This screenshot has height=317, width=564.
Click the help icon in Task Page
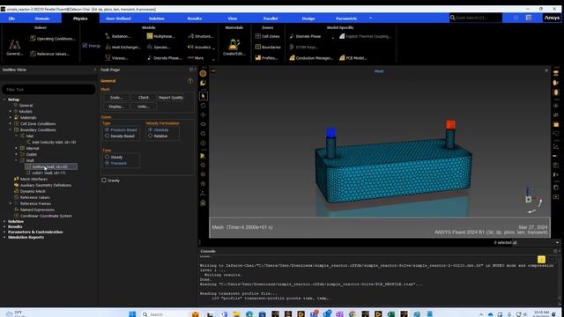coord(190,81)
